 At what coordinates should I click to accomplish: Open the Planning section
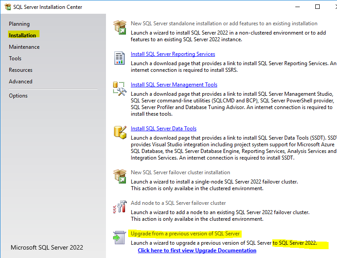[19, 24]
